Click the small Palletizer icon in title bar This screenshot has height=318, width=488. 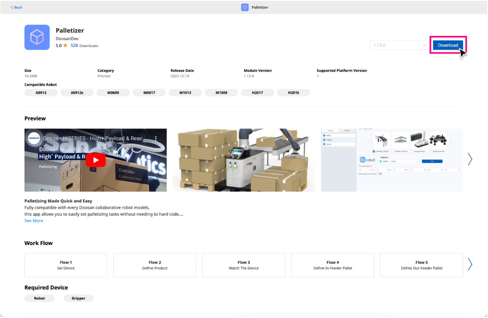(x=245, y=7)
